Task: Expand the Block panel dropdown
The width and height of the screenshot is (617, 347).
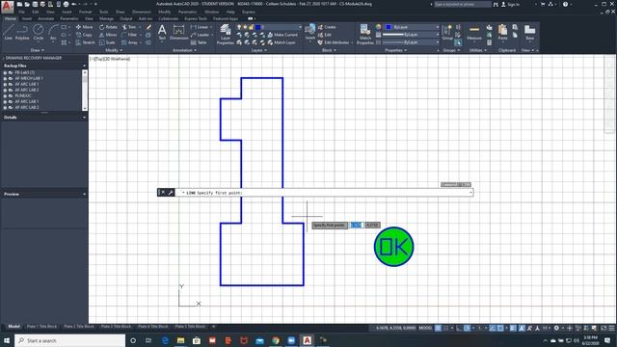Action: (x=329, y=50)
